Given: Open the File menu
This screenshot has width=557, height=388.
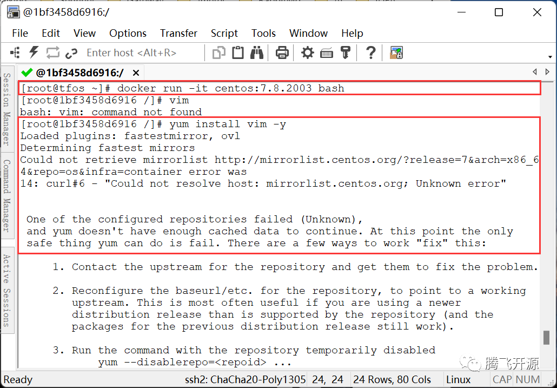Looking at the screenshot, I should 20,34.
